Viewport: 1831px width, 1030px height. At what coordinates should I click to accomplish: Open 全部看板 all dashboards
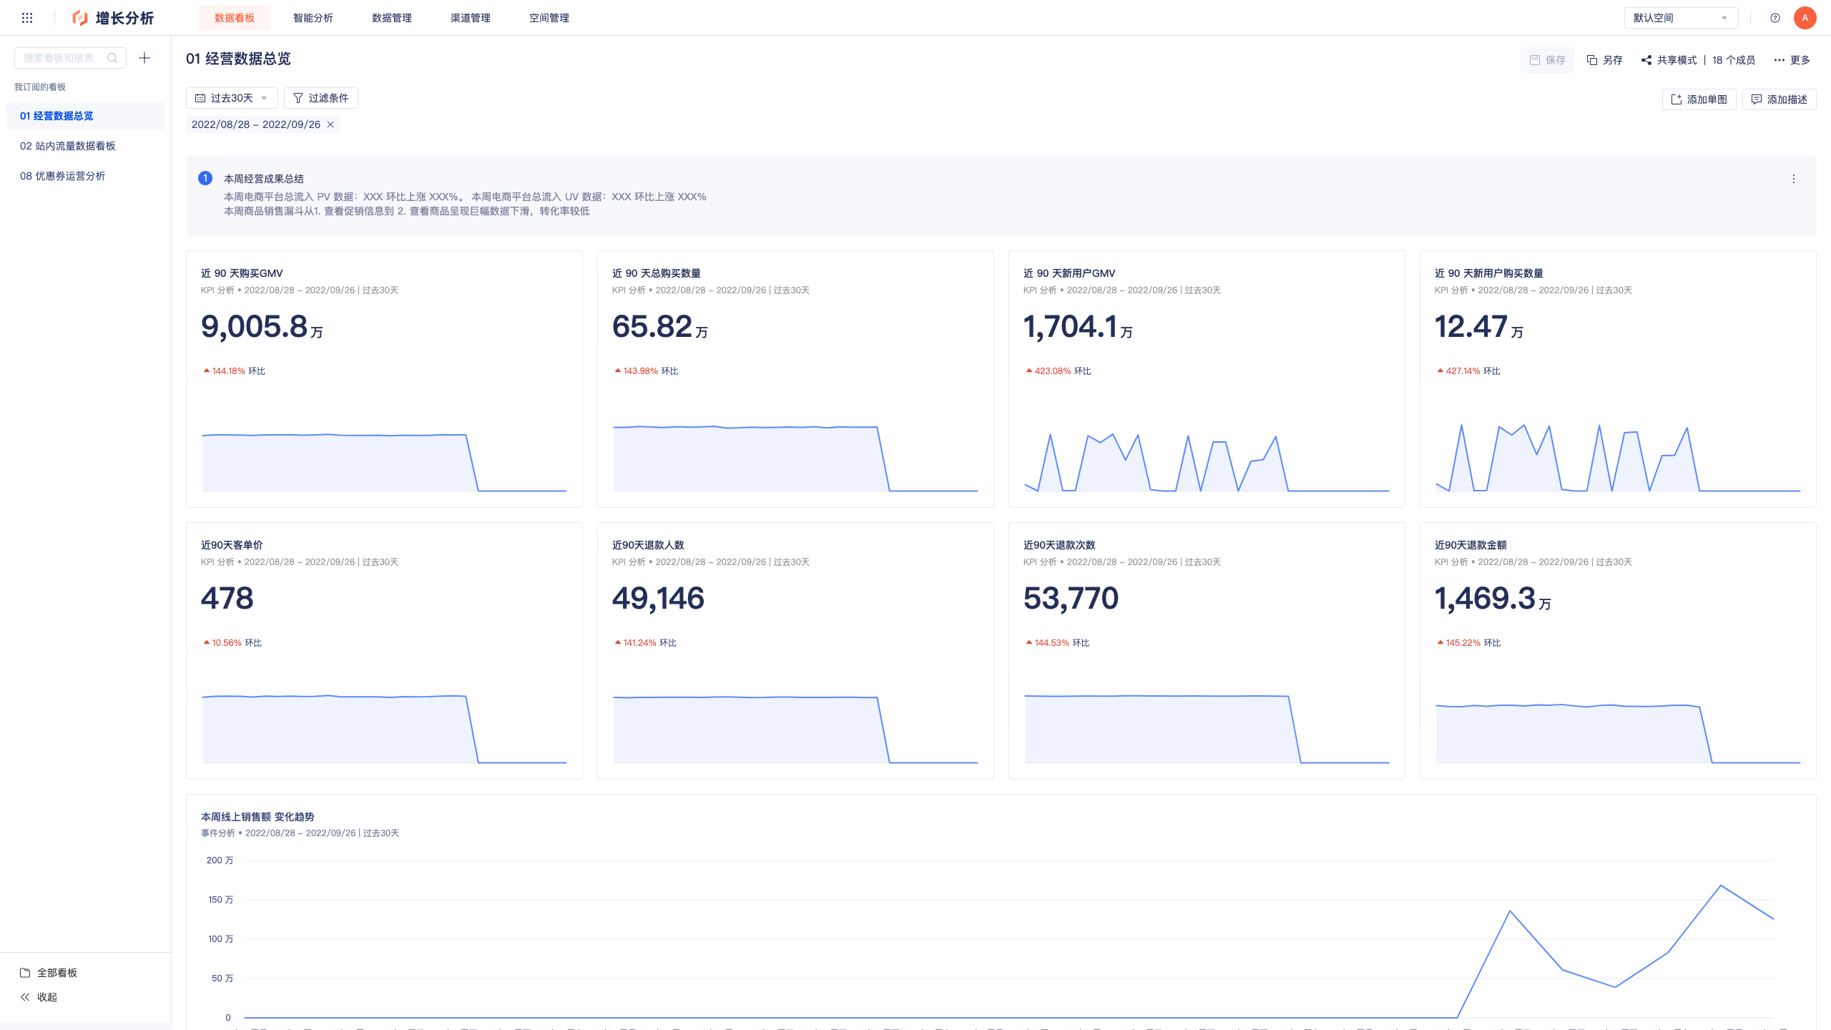[49, 973]
